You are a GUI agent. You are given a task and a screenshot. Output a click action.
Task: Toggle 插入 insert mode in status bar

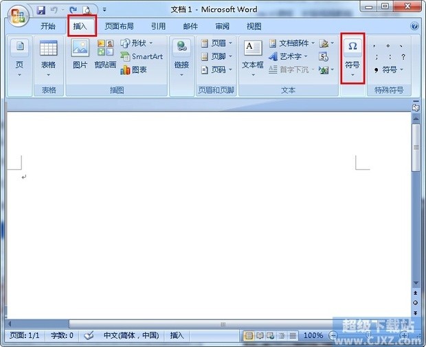tap(177, 335)
